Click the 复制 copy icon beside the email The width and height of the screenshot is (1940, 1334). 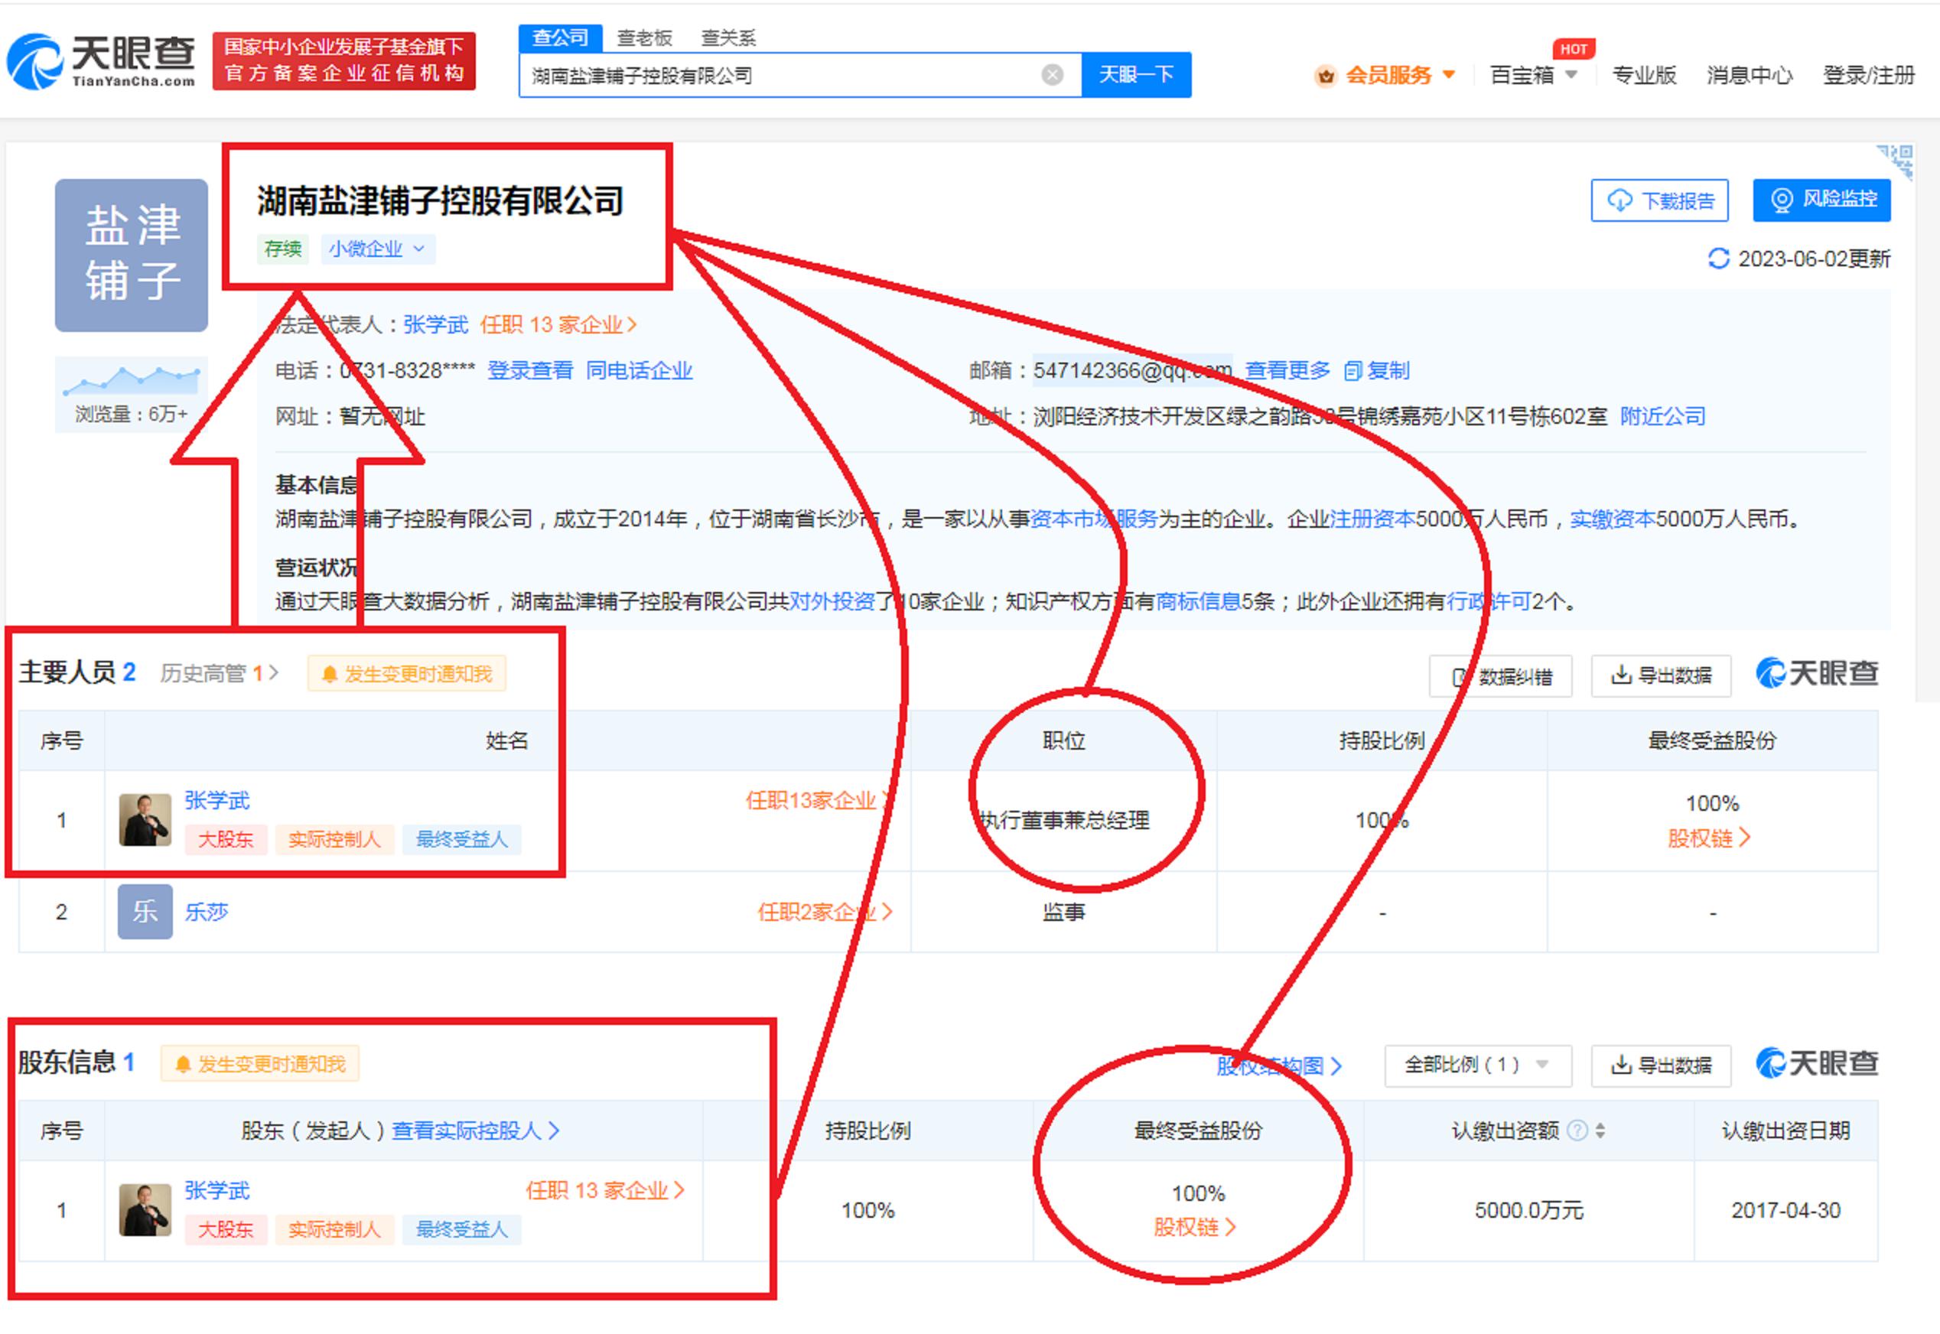(x=1355, y=370)
